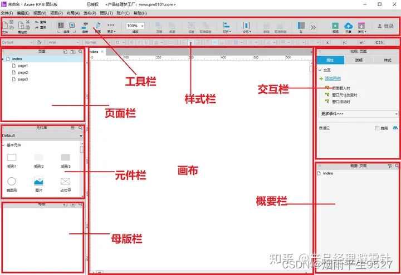Image resolution: width=401 pixels, height=275 pixels.
Task: Open the 帮助(H) menu
Action: click(x=140, y=13)
